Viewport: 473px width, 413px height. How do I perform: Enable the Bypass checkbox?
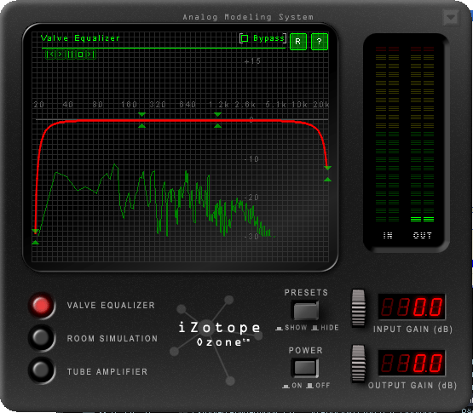point(245,38)
